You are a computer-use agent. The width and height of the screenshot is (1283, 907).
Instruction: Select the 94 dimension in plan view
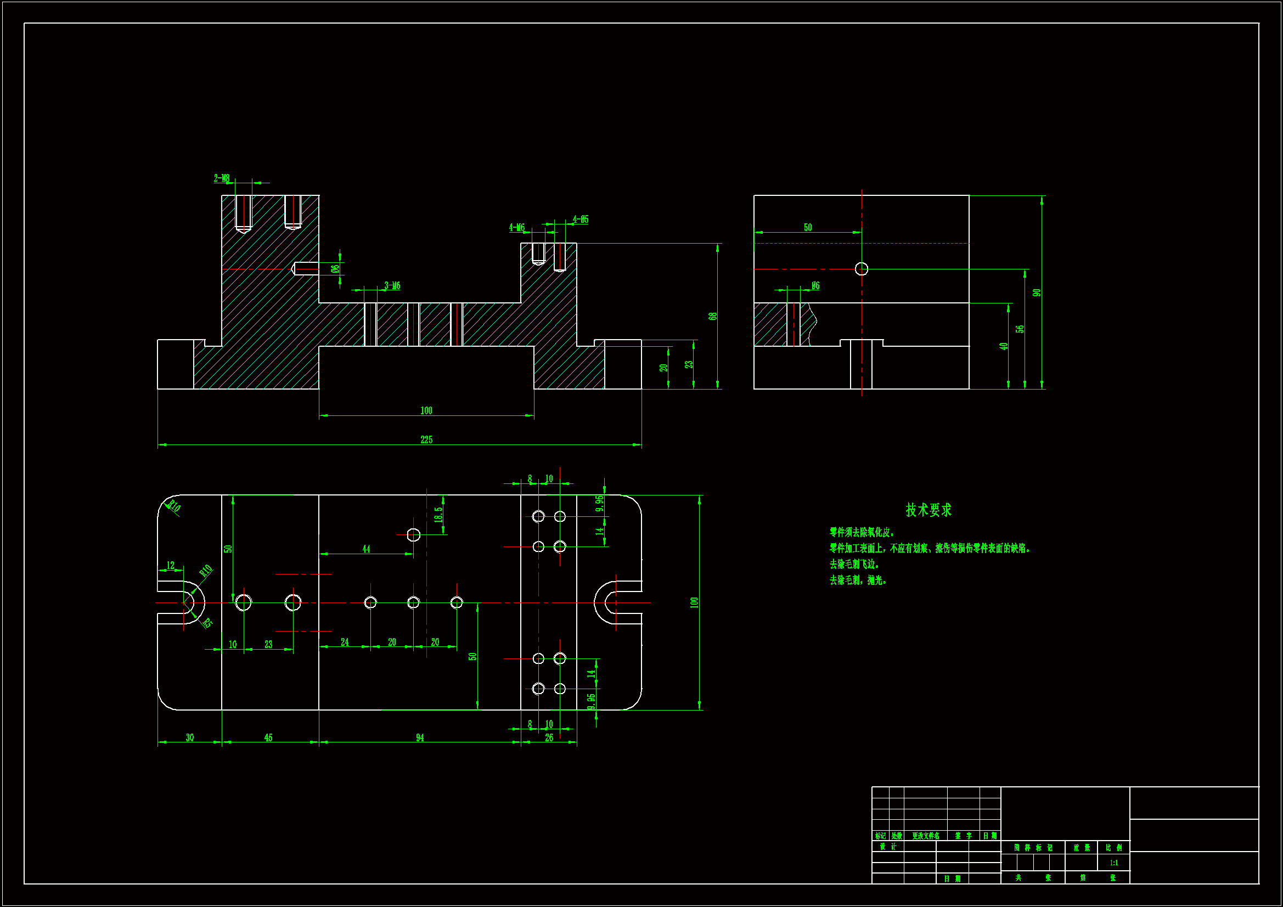420,737
